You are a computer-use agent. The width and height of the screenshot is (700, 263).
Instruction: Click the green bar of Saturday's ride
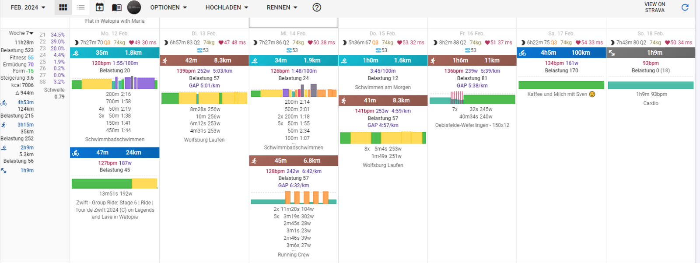[x=561, y=85]
